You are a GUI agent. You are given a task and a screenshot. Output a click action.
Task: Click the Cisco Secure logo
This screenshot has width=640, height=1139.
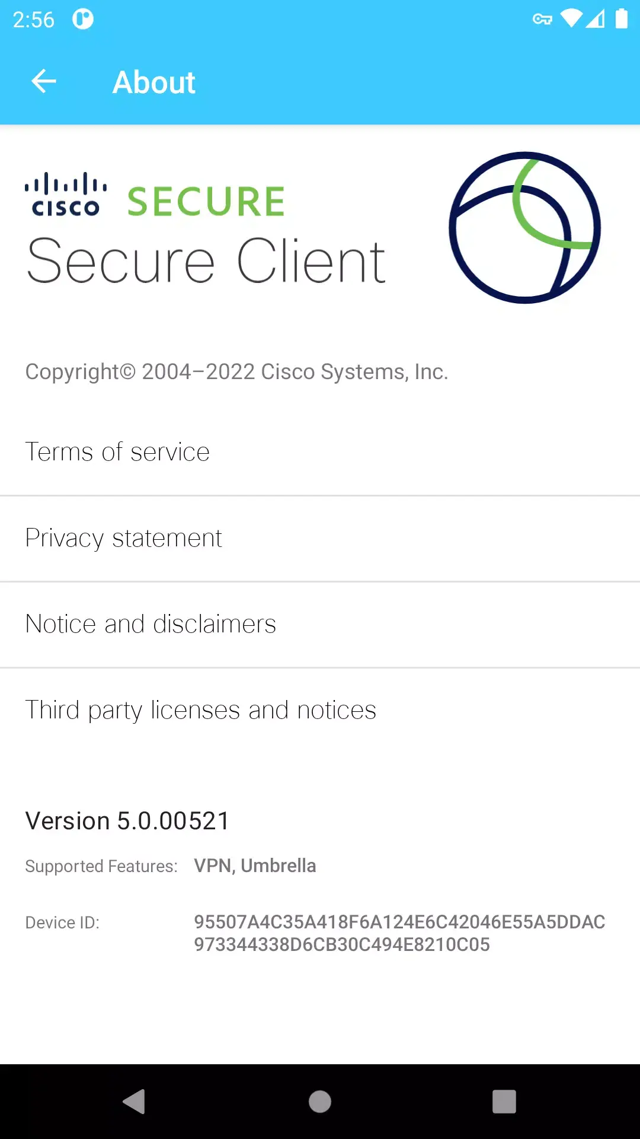(x=154, y=196)
